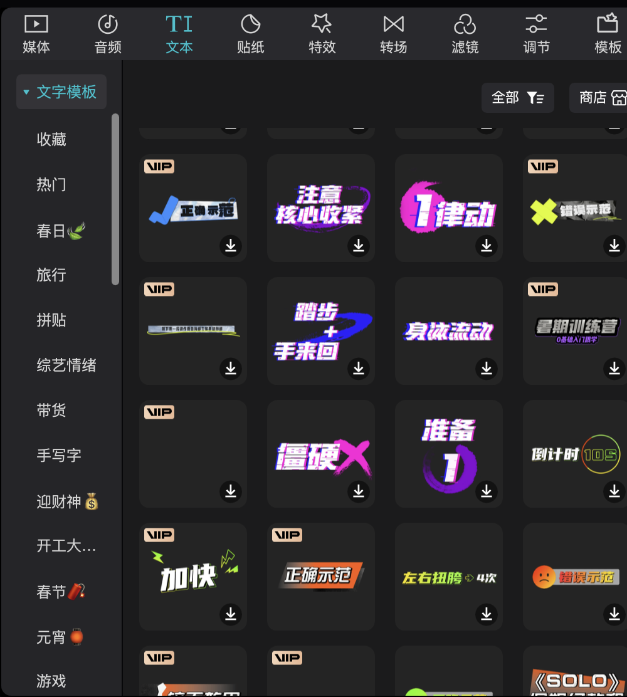Screen dimensions: 627x697
Task: Select the 收藏 favorites category
Action: (x=51, y=140)
